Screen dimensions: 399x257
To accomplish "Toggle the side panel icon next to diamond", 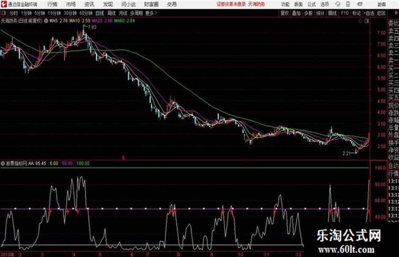I will [366, 21].
